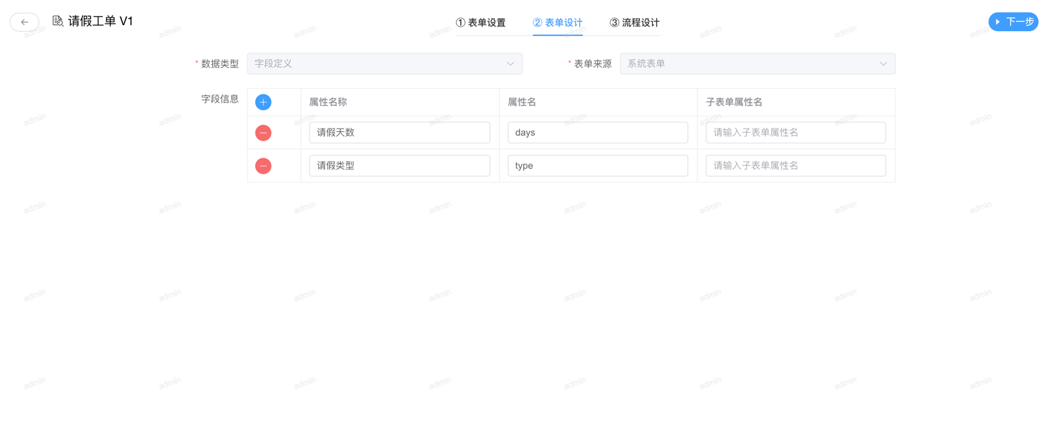
Task: Click the 请假工单 V1 title text
Action: pos(101,22)
